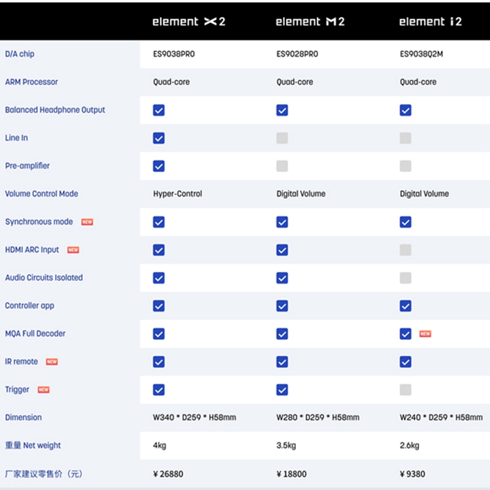Screen dimensions: 490x490
Task: Click the W280 * D259 * H58mm dimension
Action: (x=318, y=417)
